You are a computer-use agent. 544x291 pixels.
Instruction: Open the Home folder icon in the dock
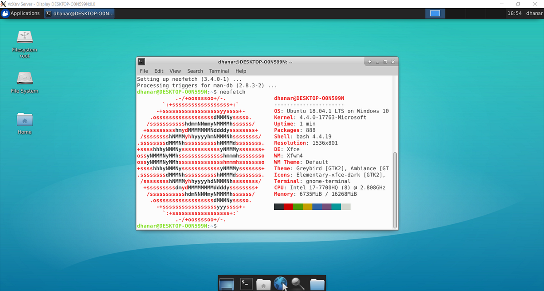263,283
